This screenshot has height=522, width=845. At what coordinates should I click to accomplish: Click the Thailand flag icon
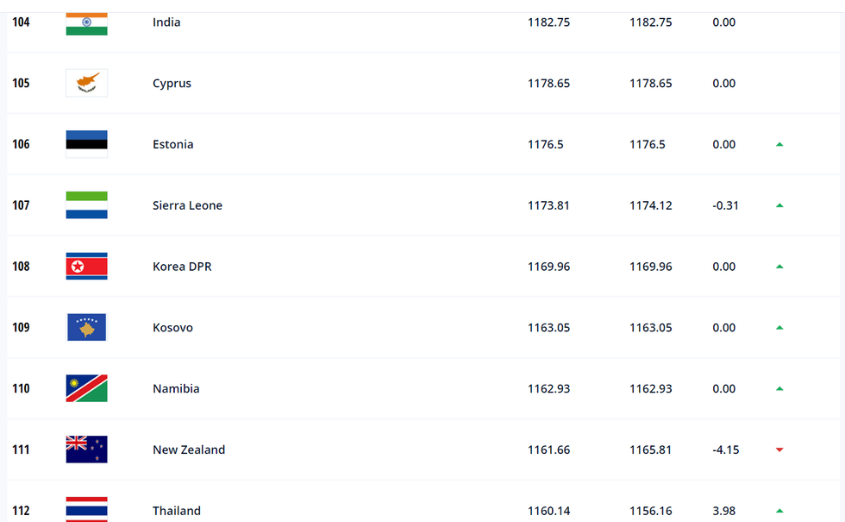tap(86, 509)
